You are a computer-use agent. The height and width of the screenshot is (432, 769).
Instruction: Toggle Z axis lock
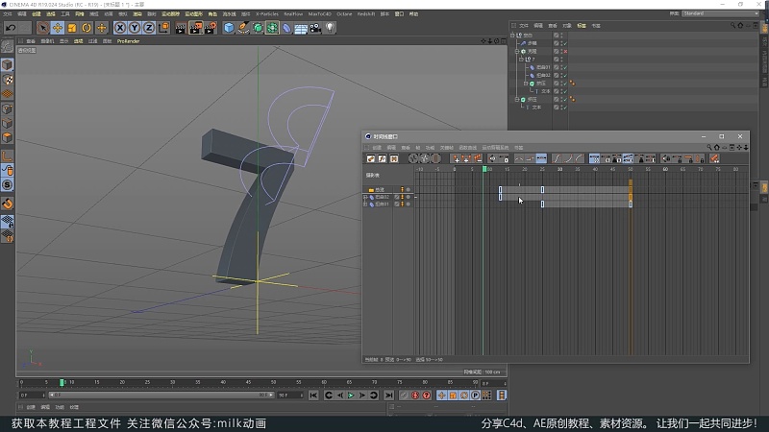149,28
